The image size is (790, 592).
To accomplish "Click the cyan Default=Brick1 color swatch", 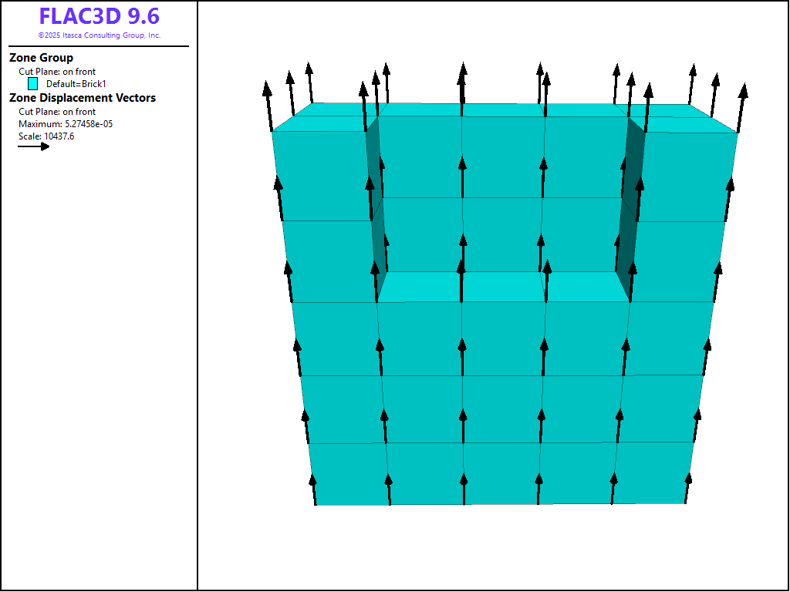I will click(32, 83).
